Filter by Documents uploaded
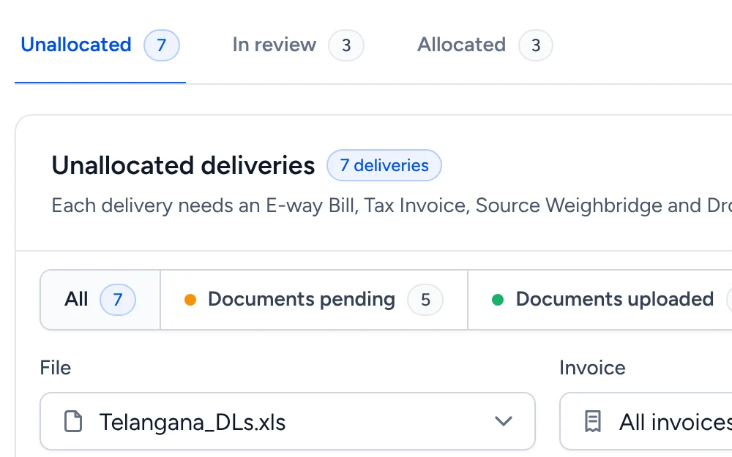Screen dimensions: 732x457 coord(600,299)
